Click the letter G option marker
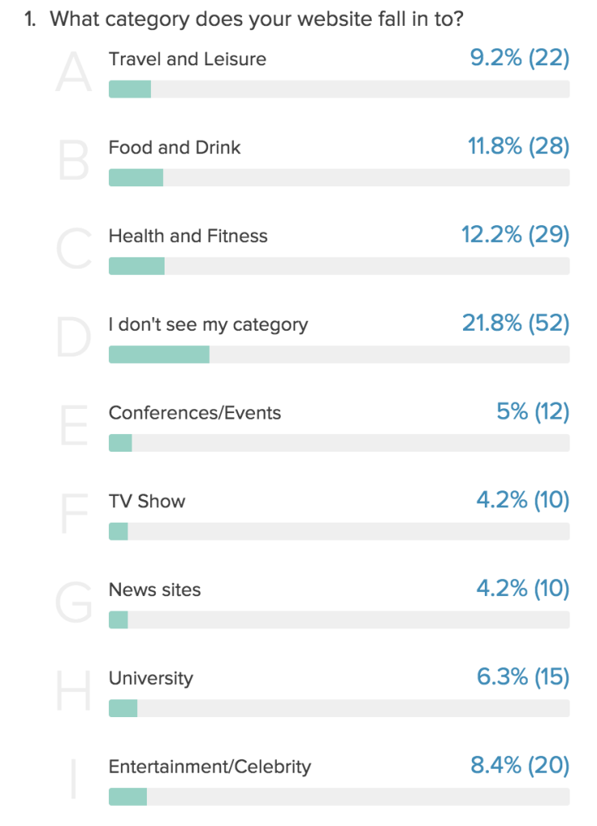Viewport: 597px width, 826px height. (73, 602)
